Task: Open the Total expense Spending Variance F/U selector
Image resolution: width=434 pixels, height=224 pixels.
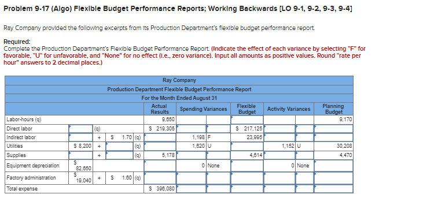Action: 218,189
